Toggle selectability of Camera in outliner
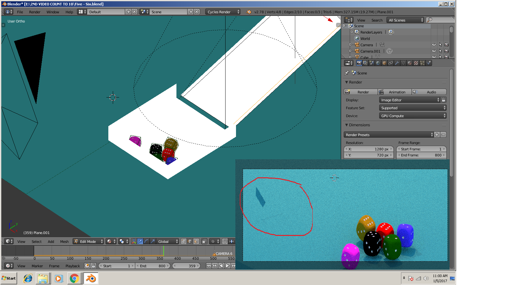This screenshot has width=510, height=285. pyautogui.click(x=440, y=45)
